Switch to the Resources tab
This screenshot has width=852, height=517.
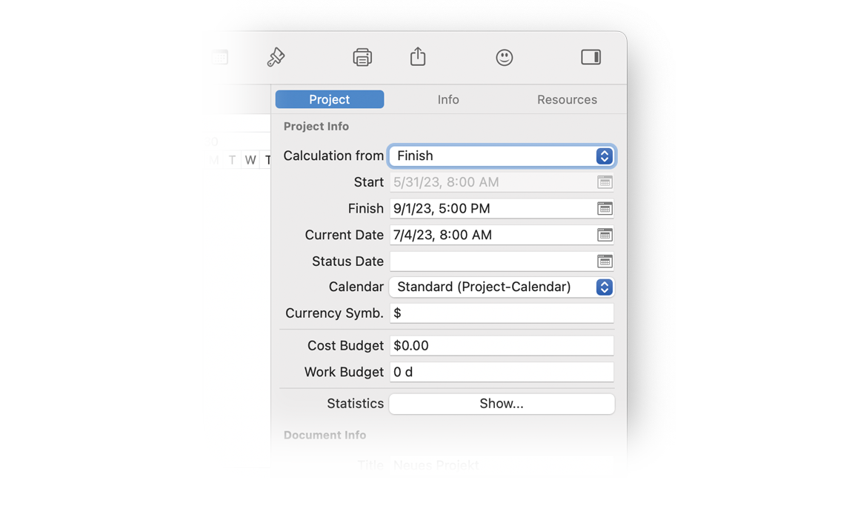(567, 99)
